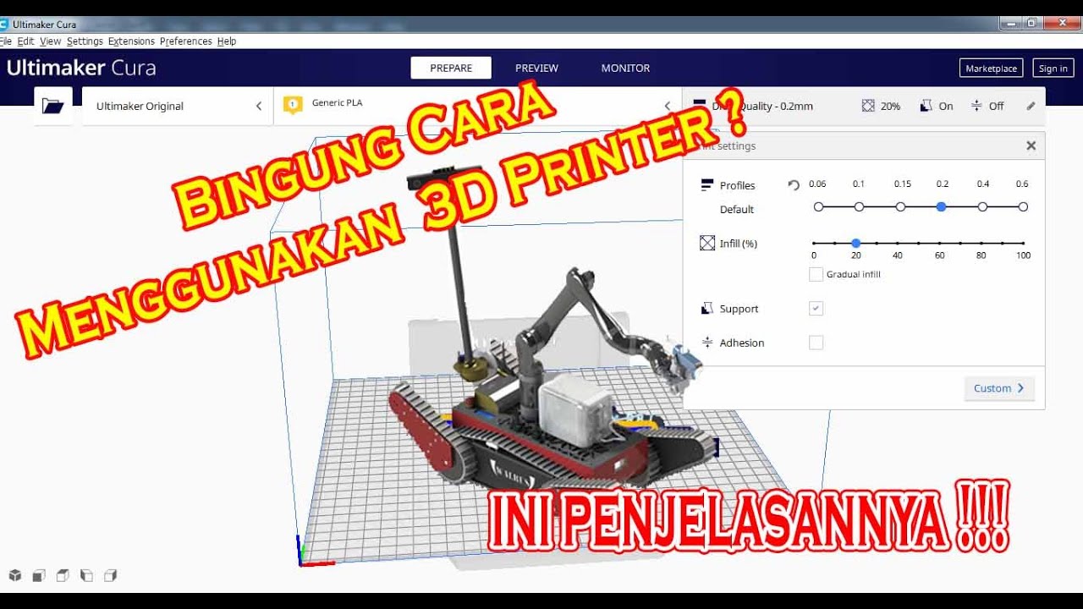Click the Infill pattern icon
The image size is (1083, 609).
707,243
